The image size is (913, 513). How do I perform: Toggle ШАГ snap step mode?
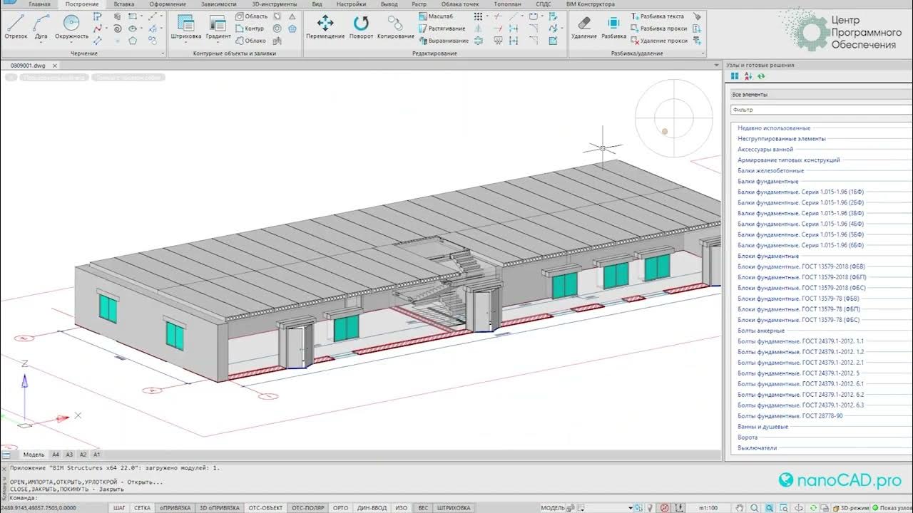(120, 508)
